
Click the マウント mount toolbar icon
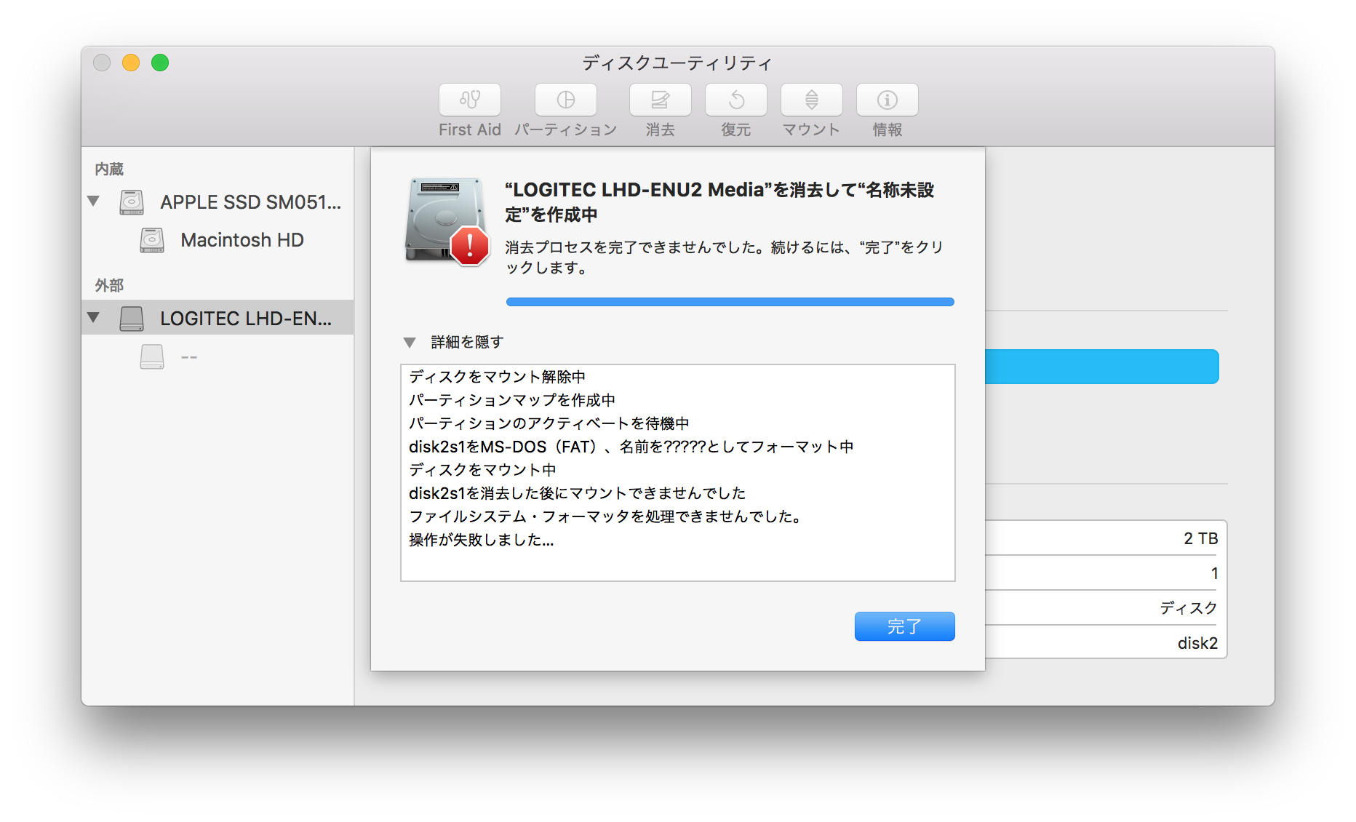812,100
